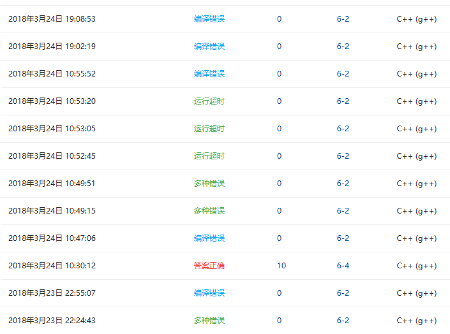Open problem 6-2 link in 10:49:15 row
Viewport: 450px width, 334px height.
click(x=343, y=211)
